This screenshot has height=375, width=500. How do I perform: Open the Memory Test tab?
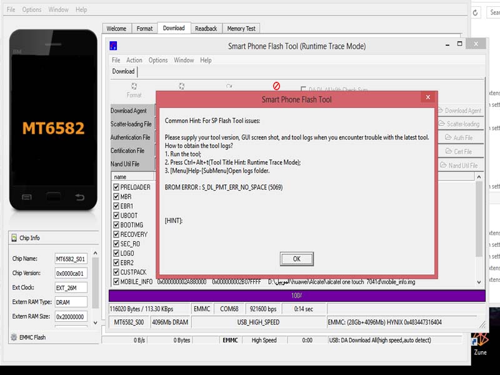[x=241, y=28]
